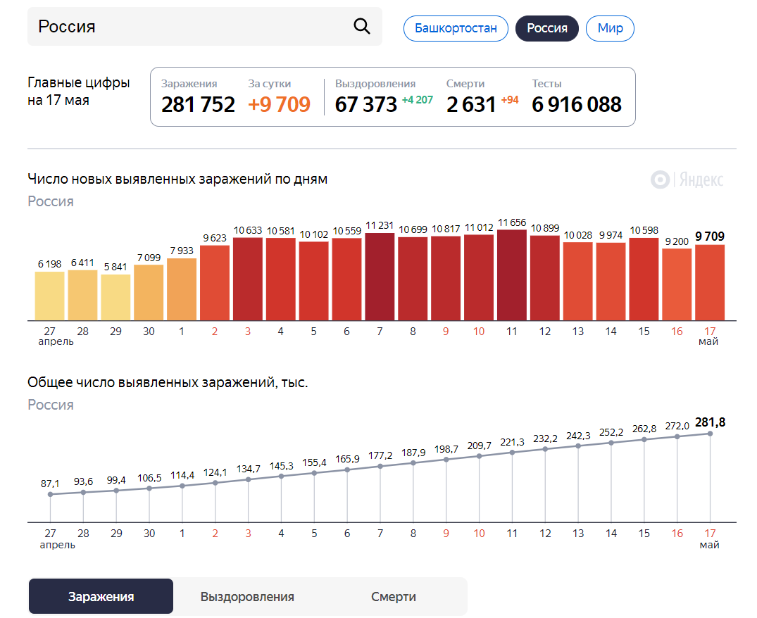Switch region to Башкортостан

pos(456,28)
